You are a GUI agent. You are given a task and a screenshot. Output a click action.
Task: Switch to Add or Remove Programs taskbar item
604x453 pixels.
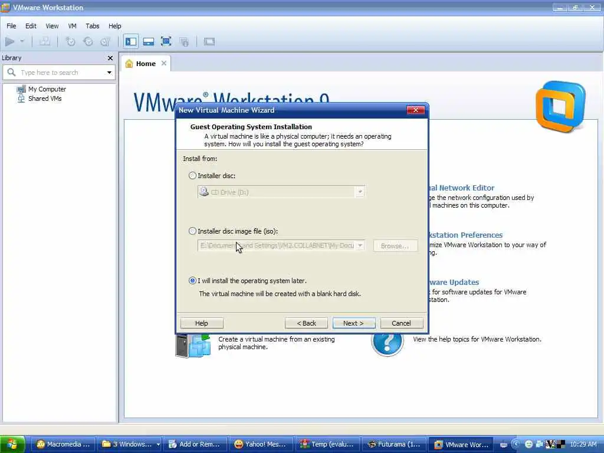[195, 444]
